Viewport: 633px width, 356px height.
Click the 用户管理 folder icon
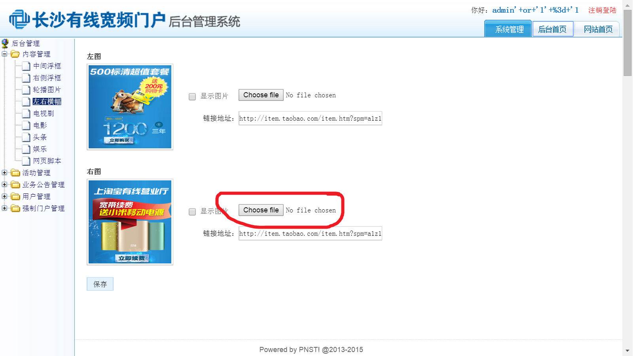[x=15, y=197]
